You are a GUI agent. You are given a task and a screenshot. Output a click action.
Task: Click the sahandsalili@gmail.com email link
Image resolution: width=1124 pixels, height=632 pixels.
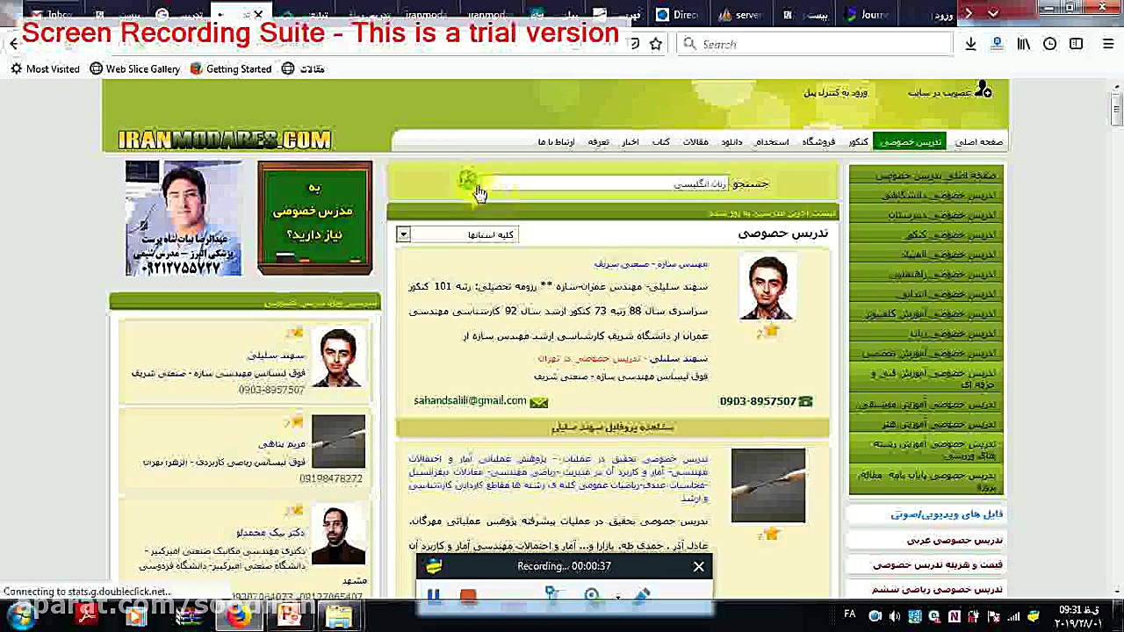470,400
